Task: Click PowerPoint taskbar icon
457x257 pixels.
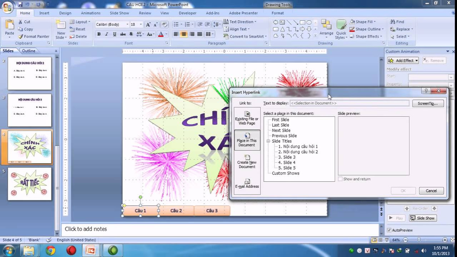Action: coord(91,251)
